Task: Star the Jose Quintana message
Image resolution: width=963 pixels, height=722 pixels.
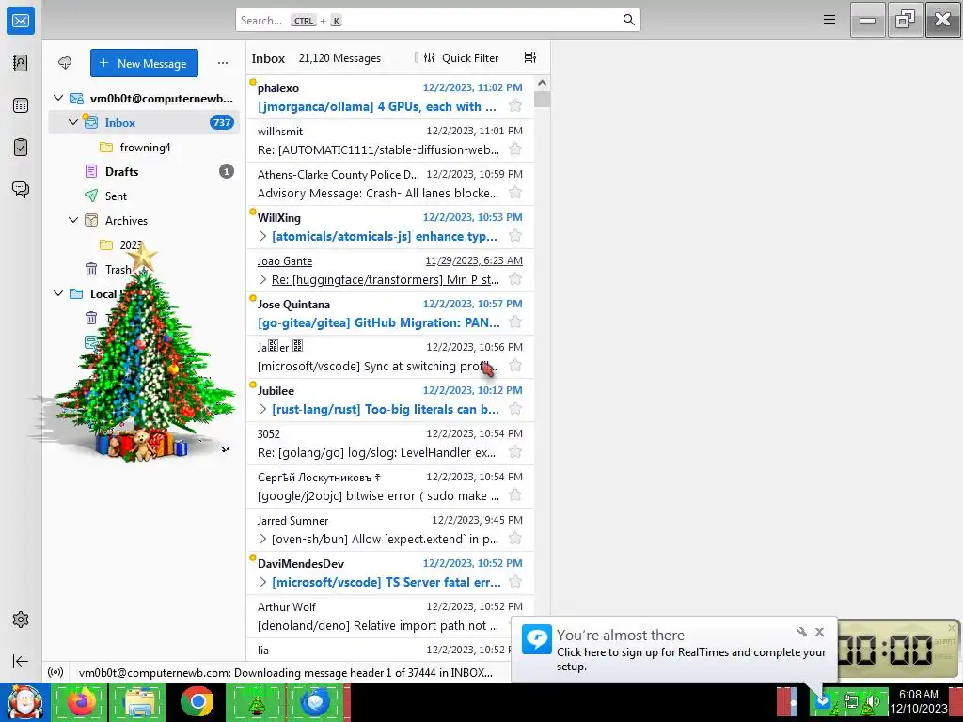Action: [x=515, y=322]
